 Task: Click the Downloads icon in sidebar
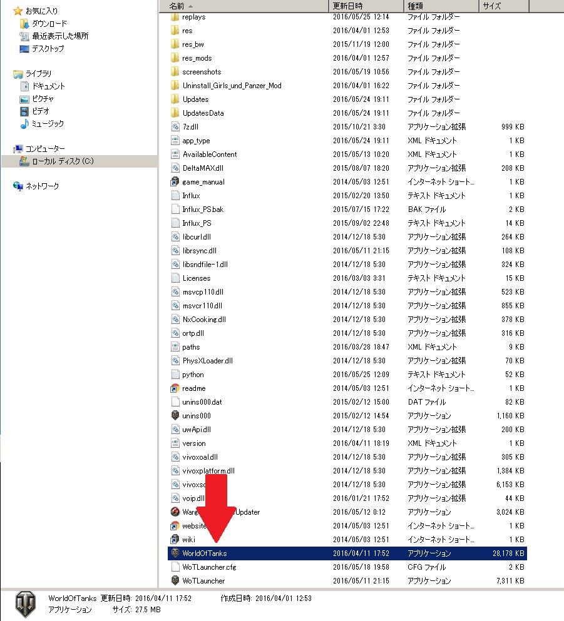click(x=24, y=24)
